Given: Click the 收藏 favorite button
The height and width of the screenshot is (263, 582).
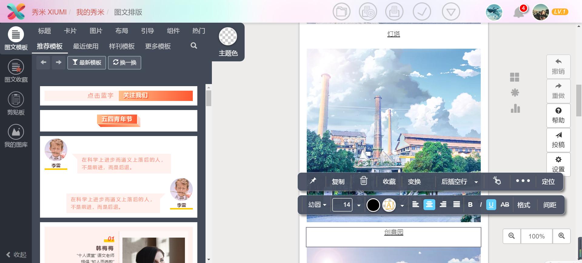Looking at the screenshot, I should coord(389,181).
